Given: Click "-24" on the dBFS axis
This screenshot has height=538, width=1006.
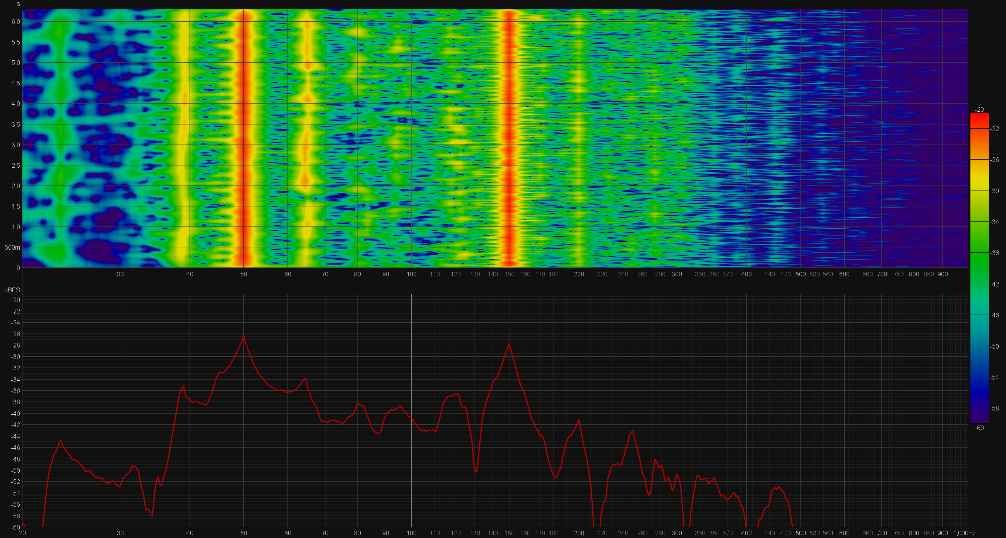Looking at the screenshot, I should [15, 323].
